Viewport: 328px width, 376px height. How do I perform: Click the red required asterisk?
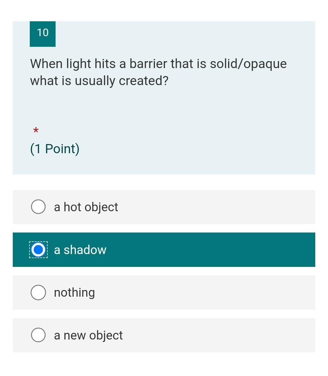[x=36, y=131]
